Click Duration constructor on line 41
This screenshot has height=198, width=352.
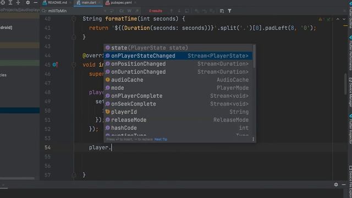[x=137, y=28]
